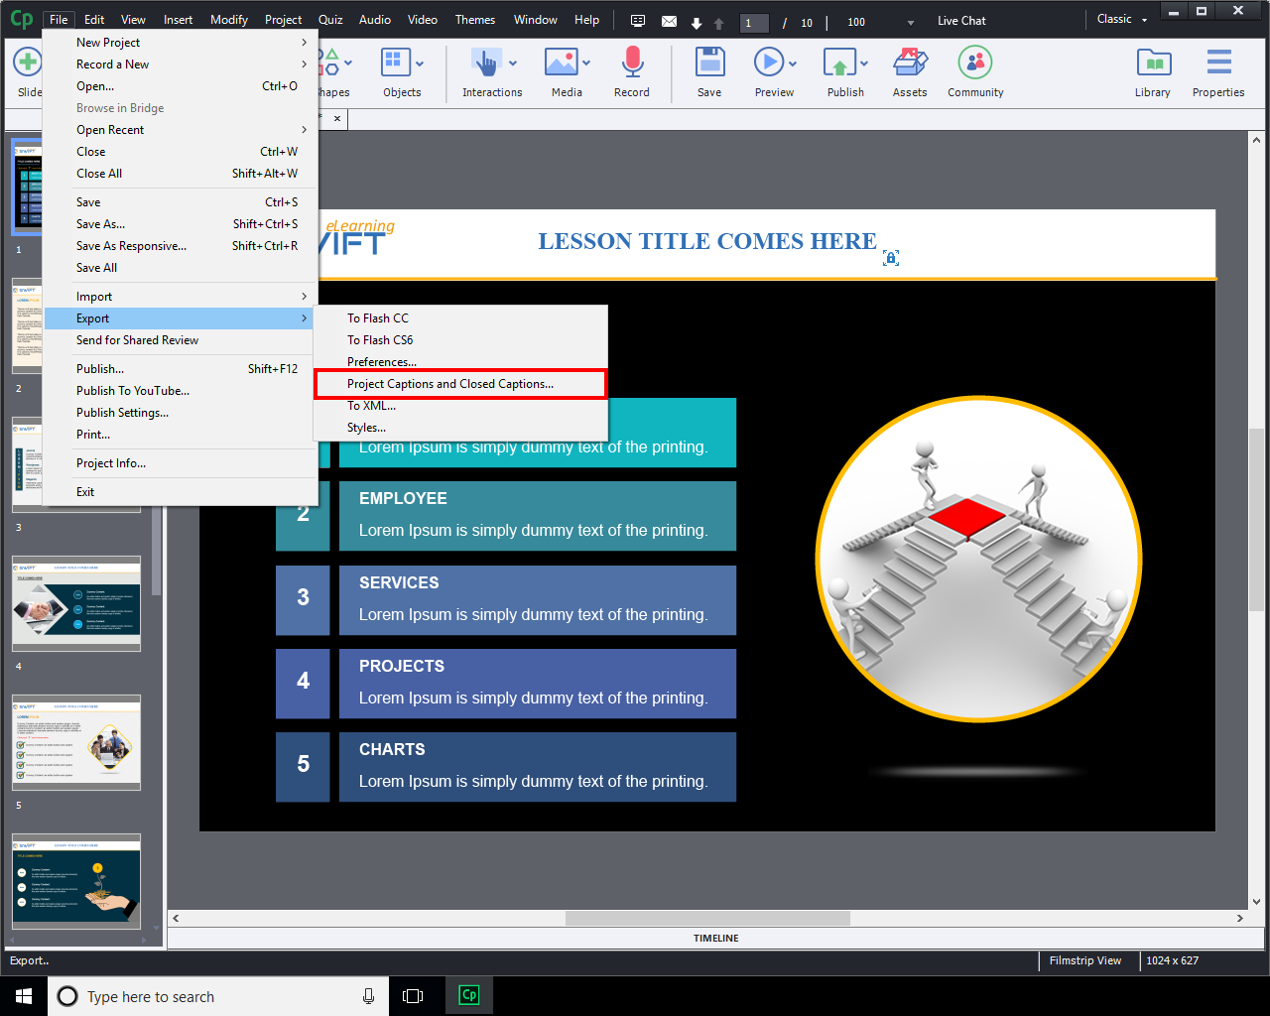1270x1016 pixels.
Task: Click the vertical scrollbar down arrow
Action: click(x=1257, y=902)
